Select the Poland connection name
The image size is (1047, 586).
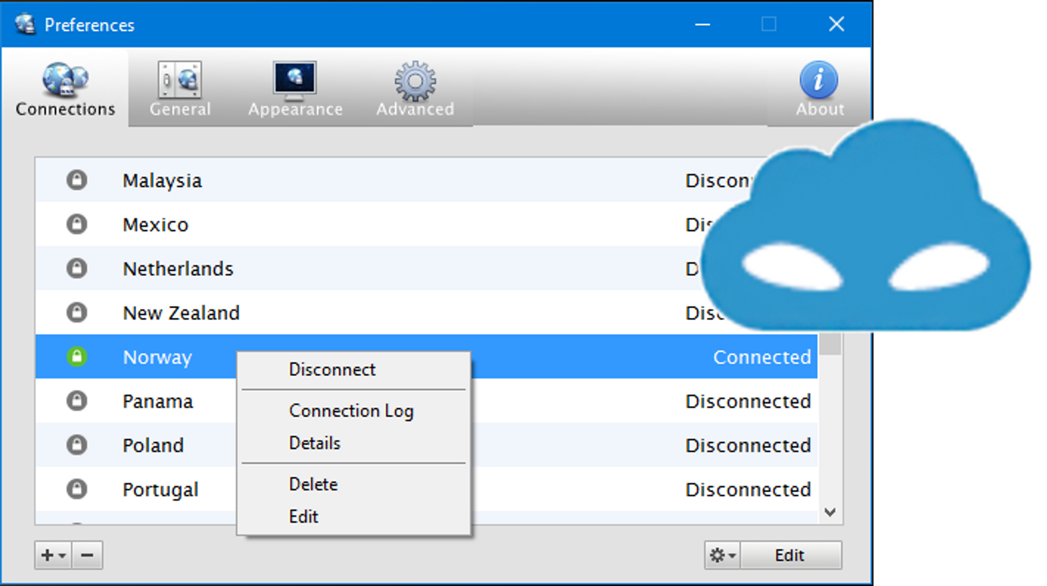coord(153,445)
